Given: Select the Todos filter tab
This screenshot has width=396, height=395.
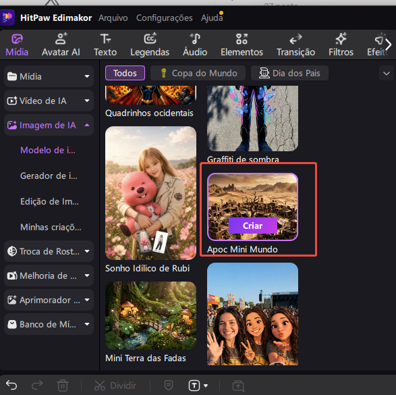Looking at the screenshot, I should 125,73.
